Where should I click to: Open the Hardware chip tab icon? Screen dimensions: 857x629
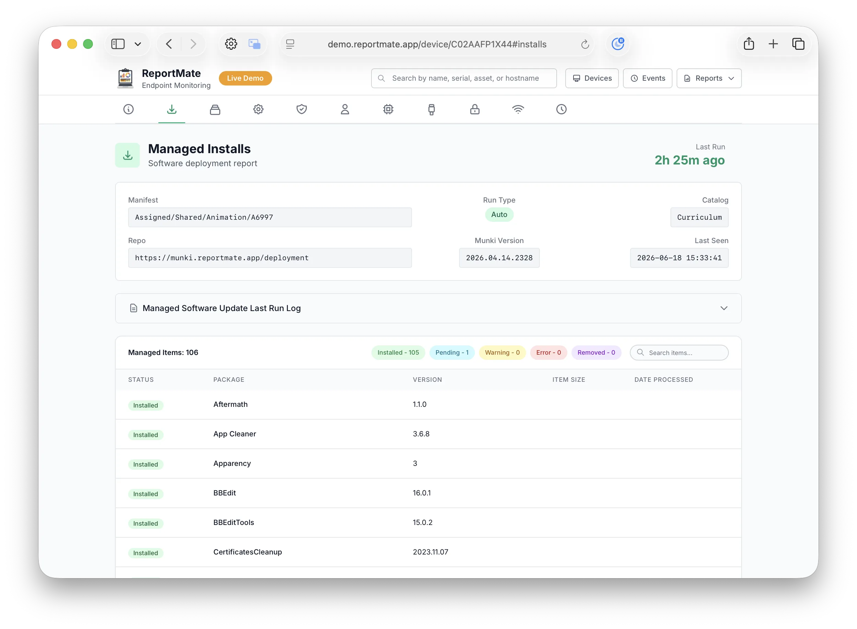tap(388, 109)
